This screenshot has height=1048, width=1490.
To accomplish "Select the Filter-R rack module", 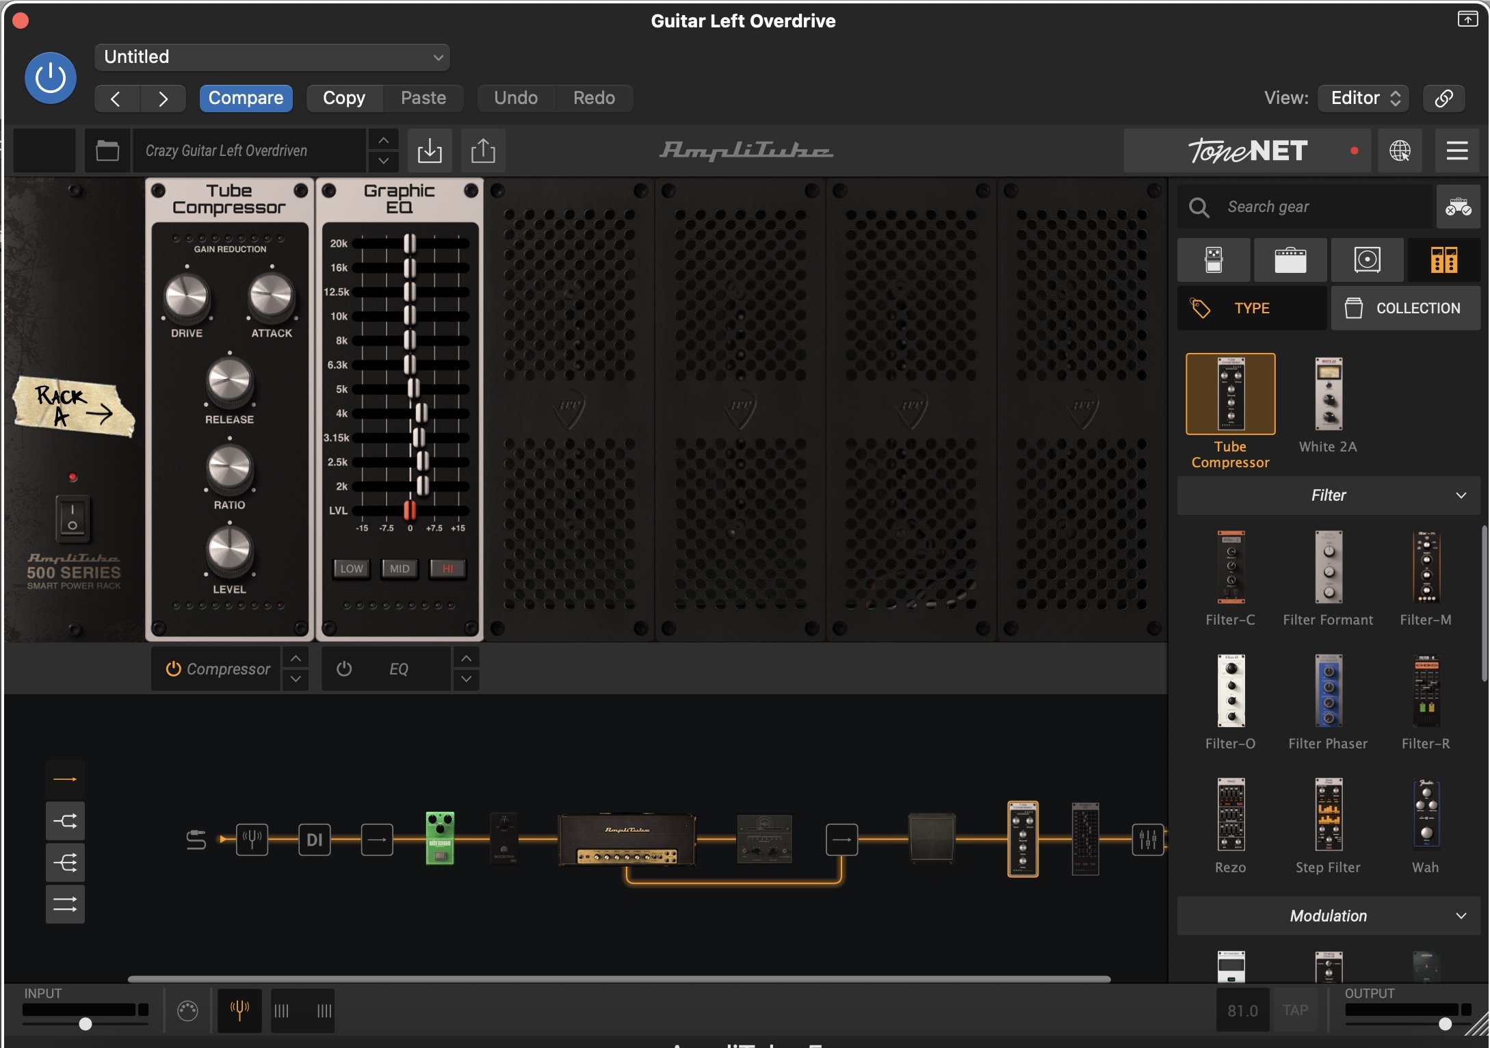I will coord(1426,691).
